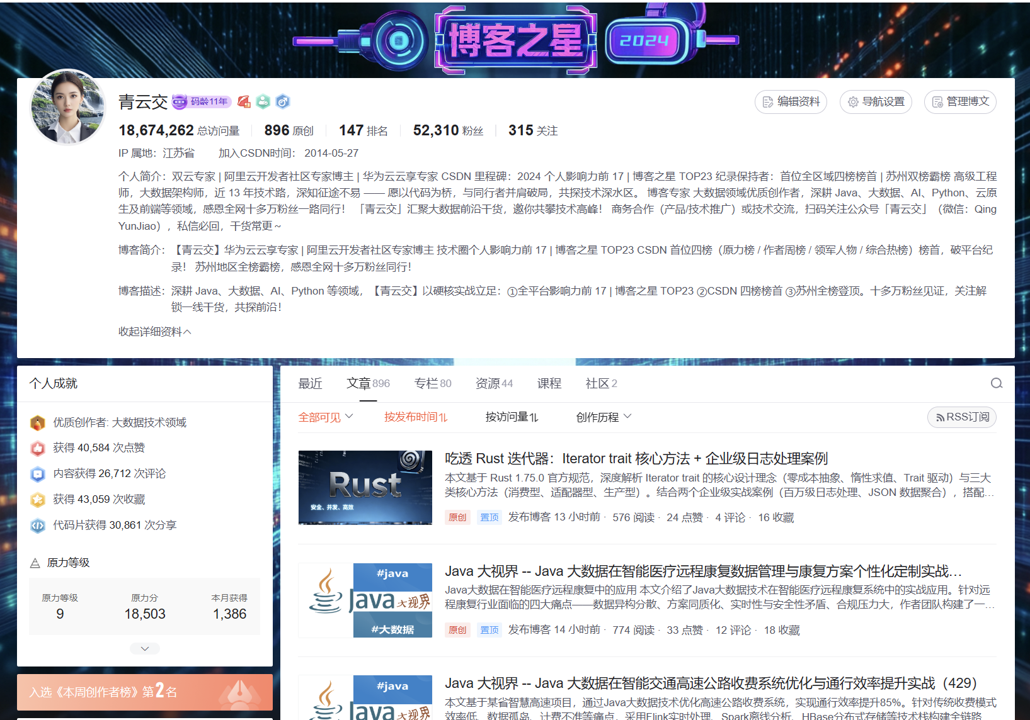
Task: Click the username 青云交
Action: (143, 102)
